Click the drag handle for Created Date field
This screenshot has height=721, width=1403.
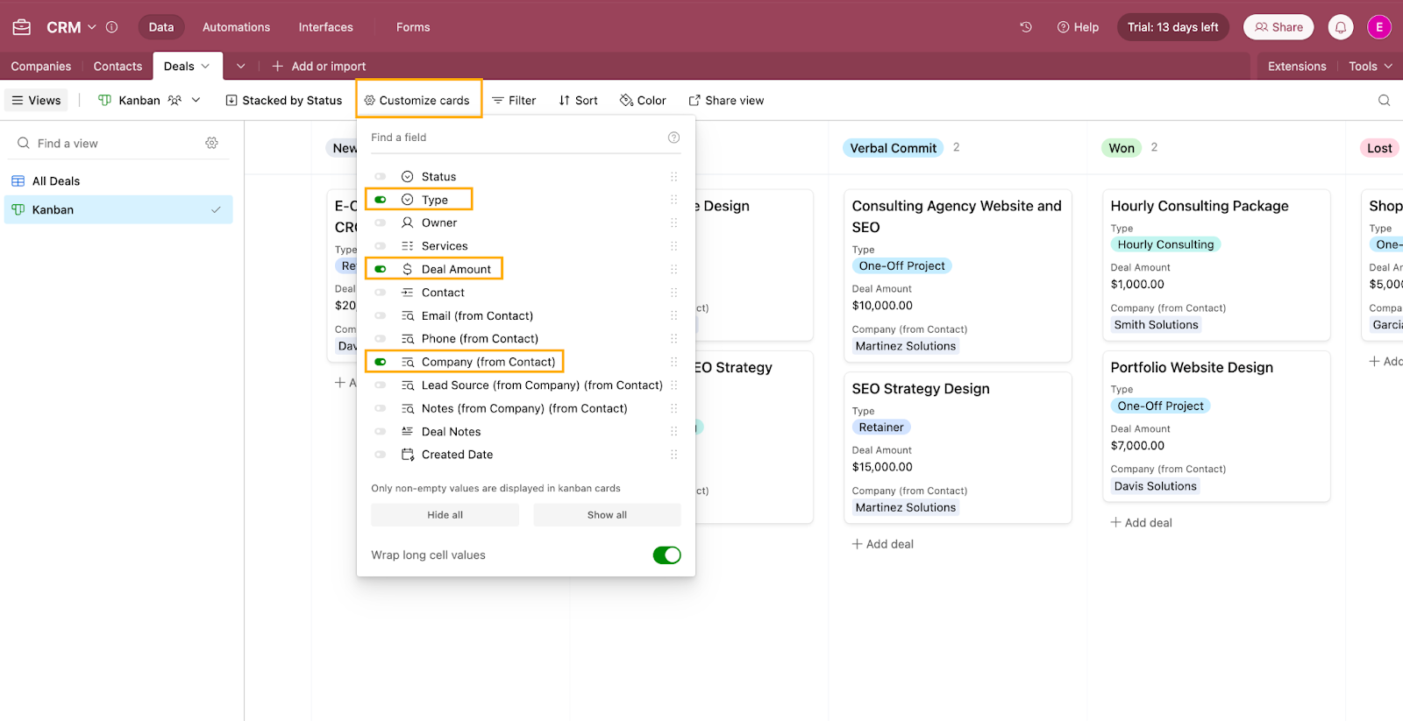[673, 455]
